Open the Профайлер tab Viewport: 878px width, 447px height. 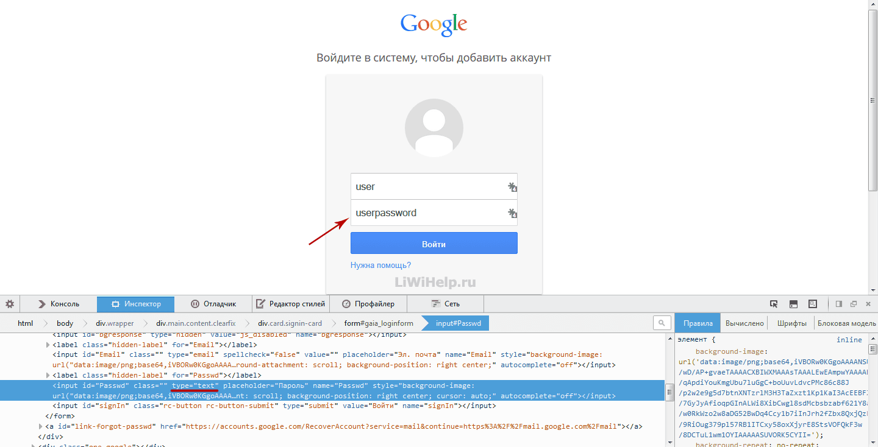[368, 304]
